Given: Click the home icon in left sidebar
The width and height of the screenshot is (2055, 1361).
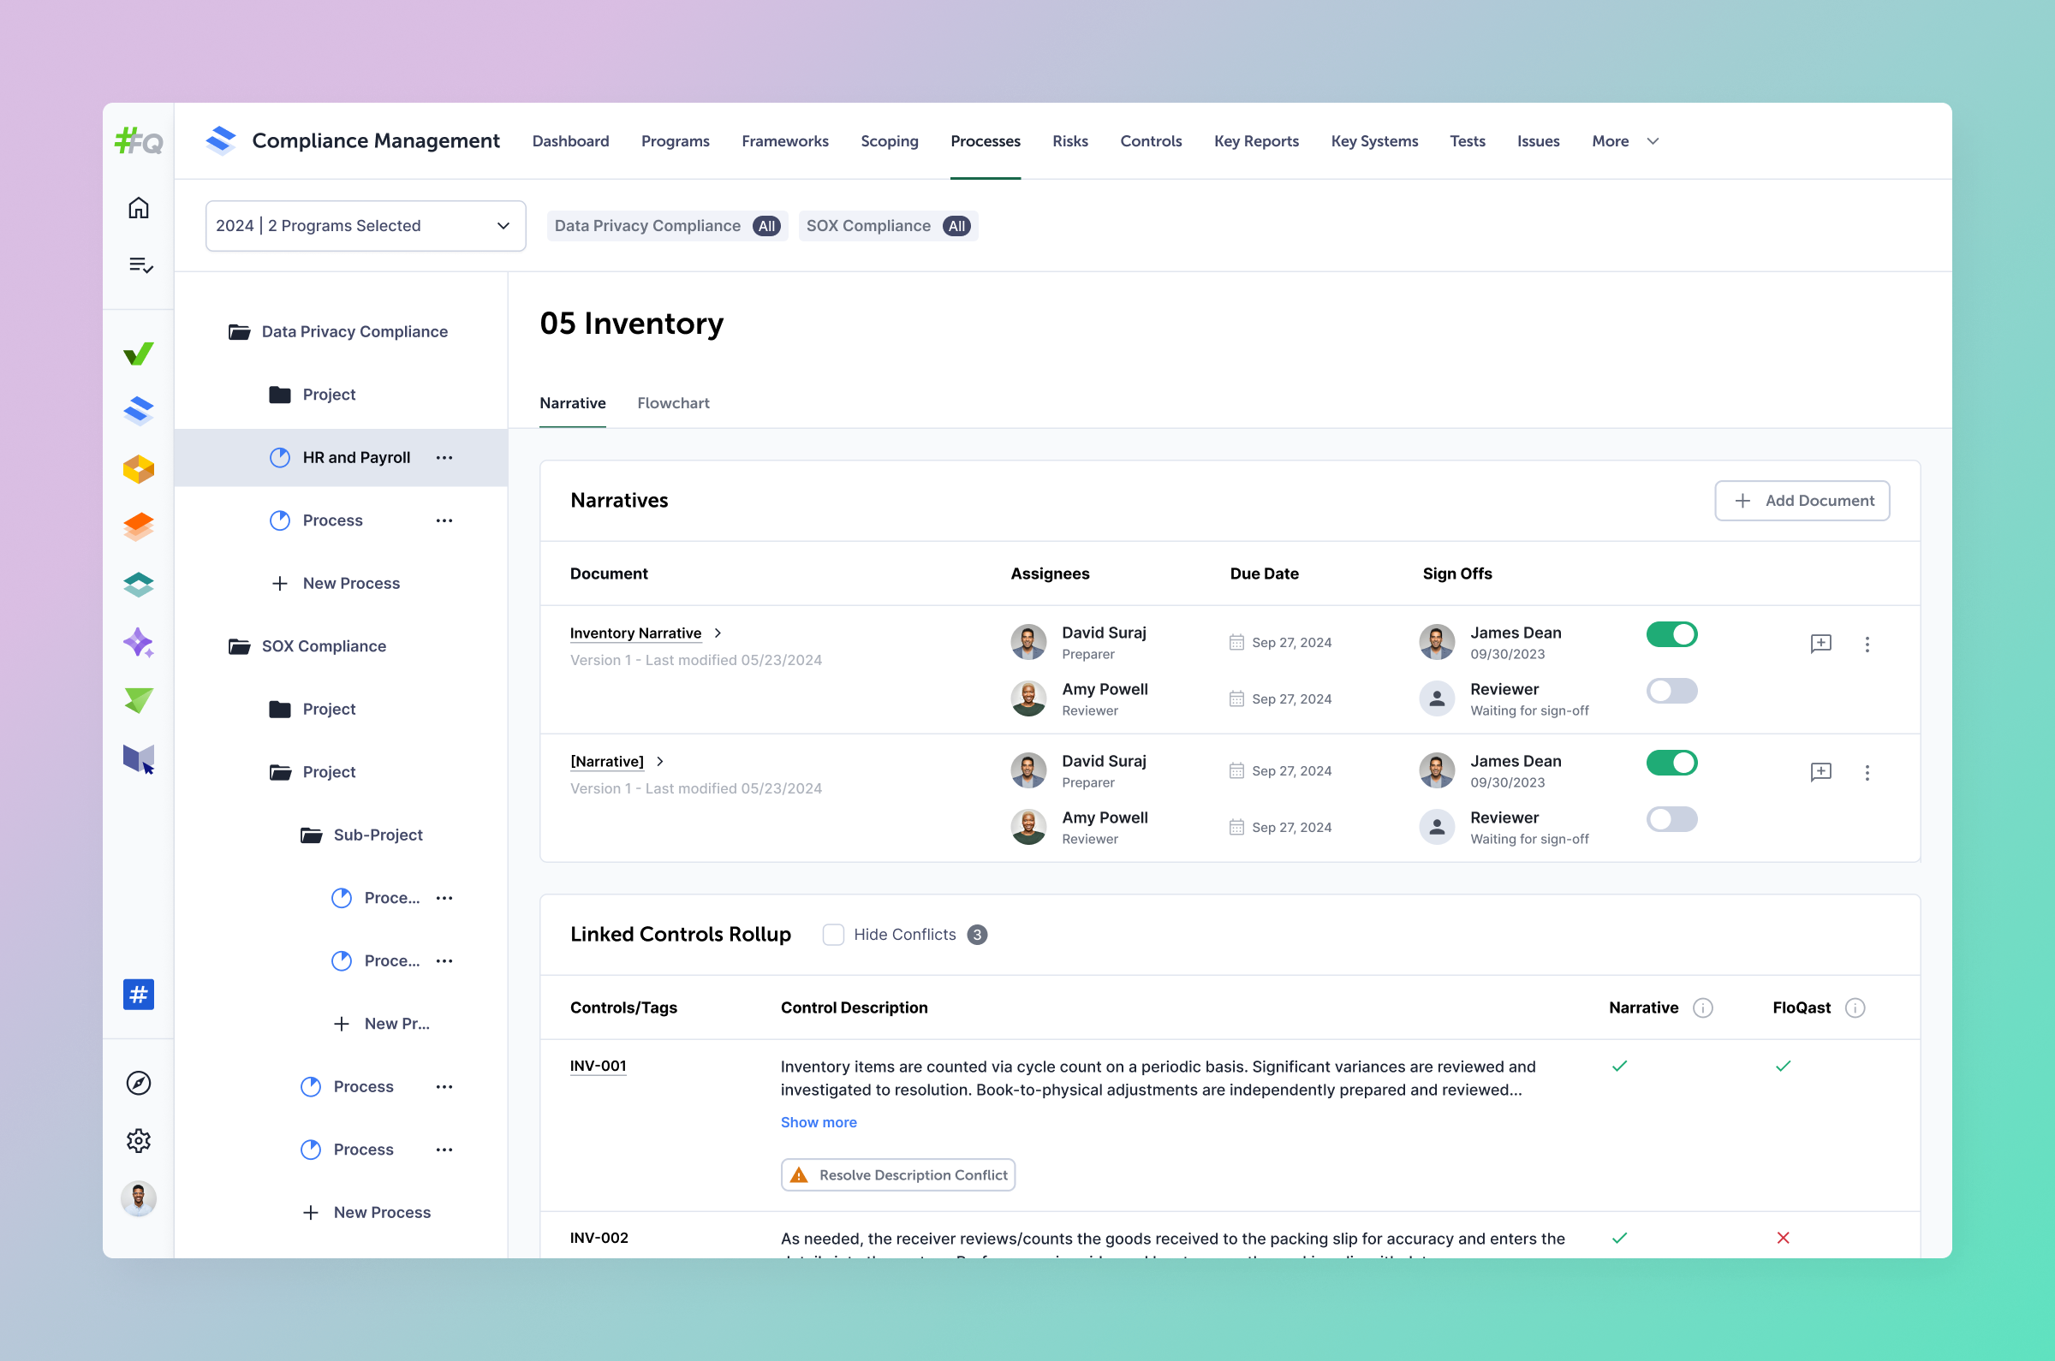Looking at the screenshot, I should 138,208.
